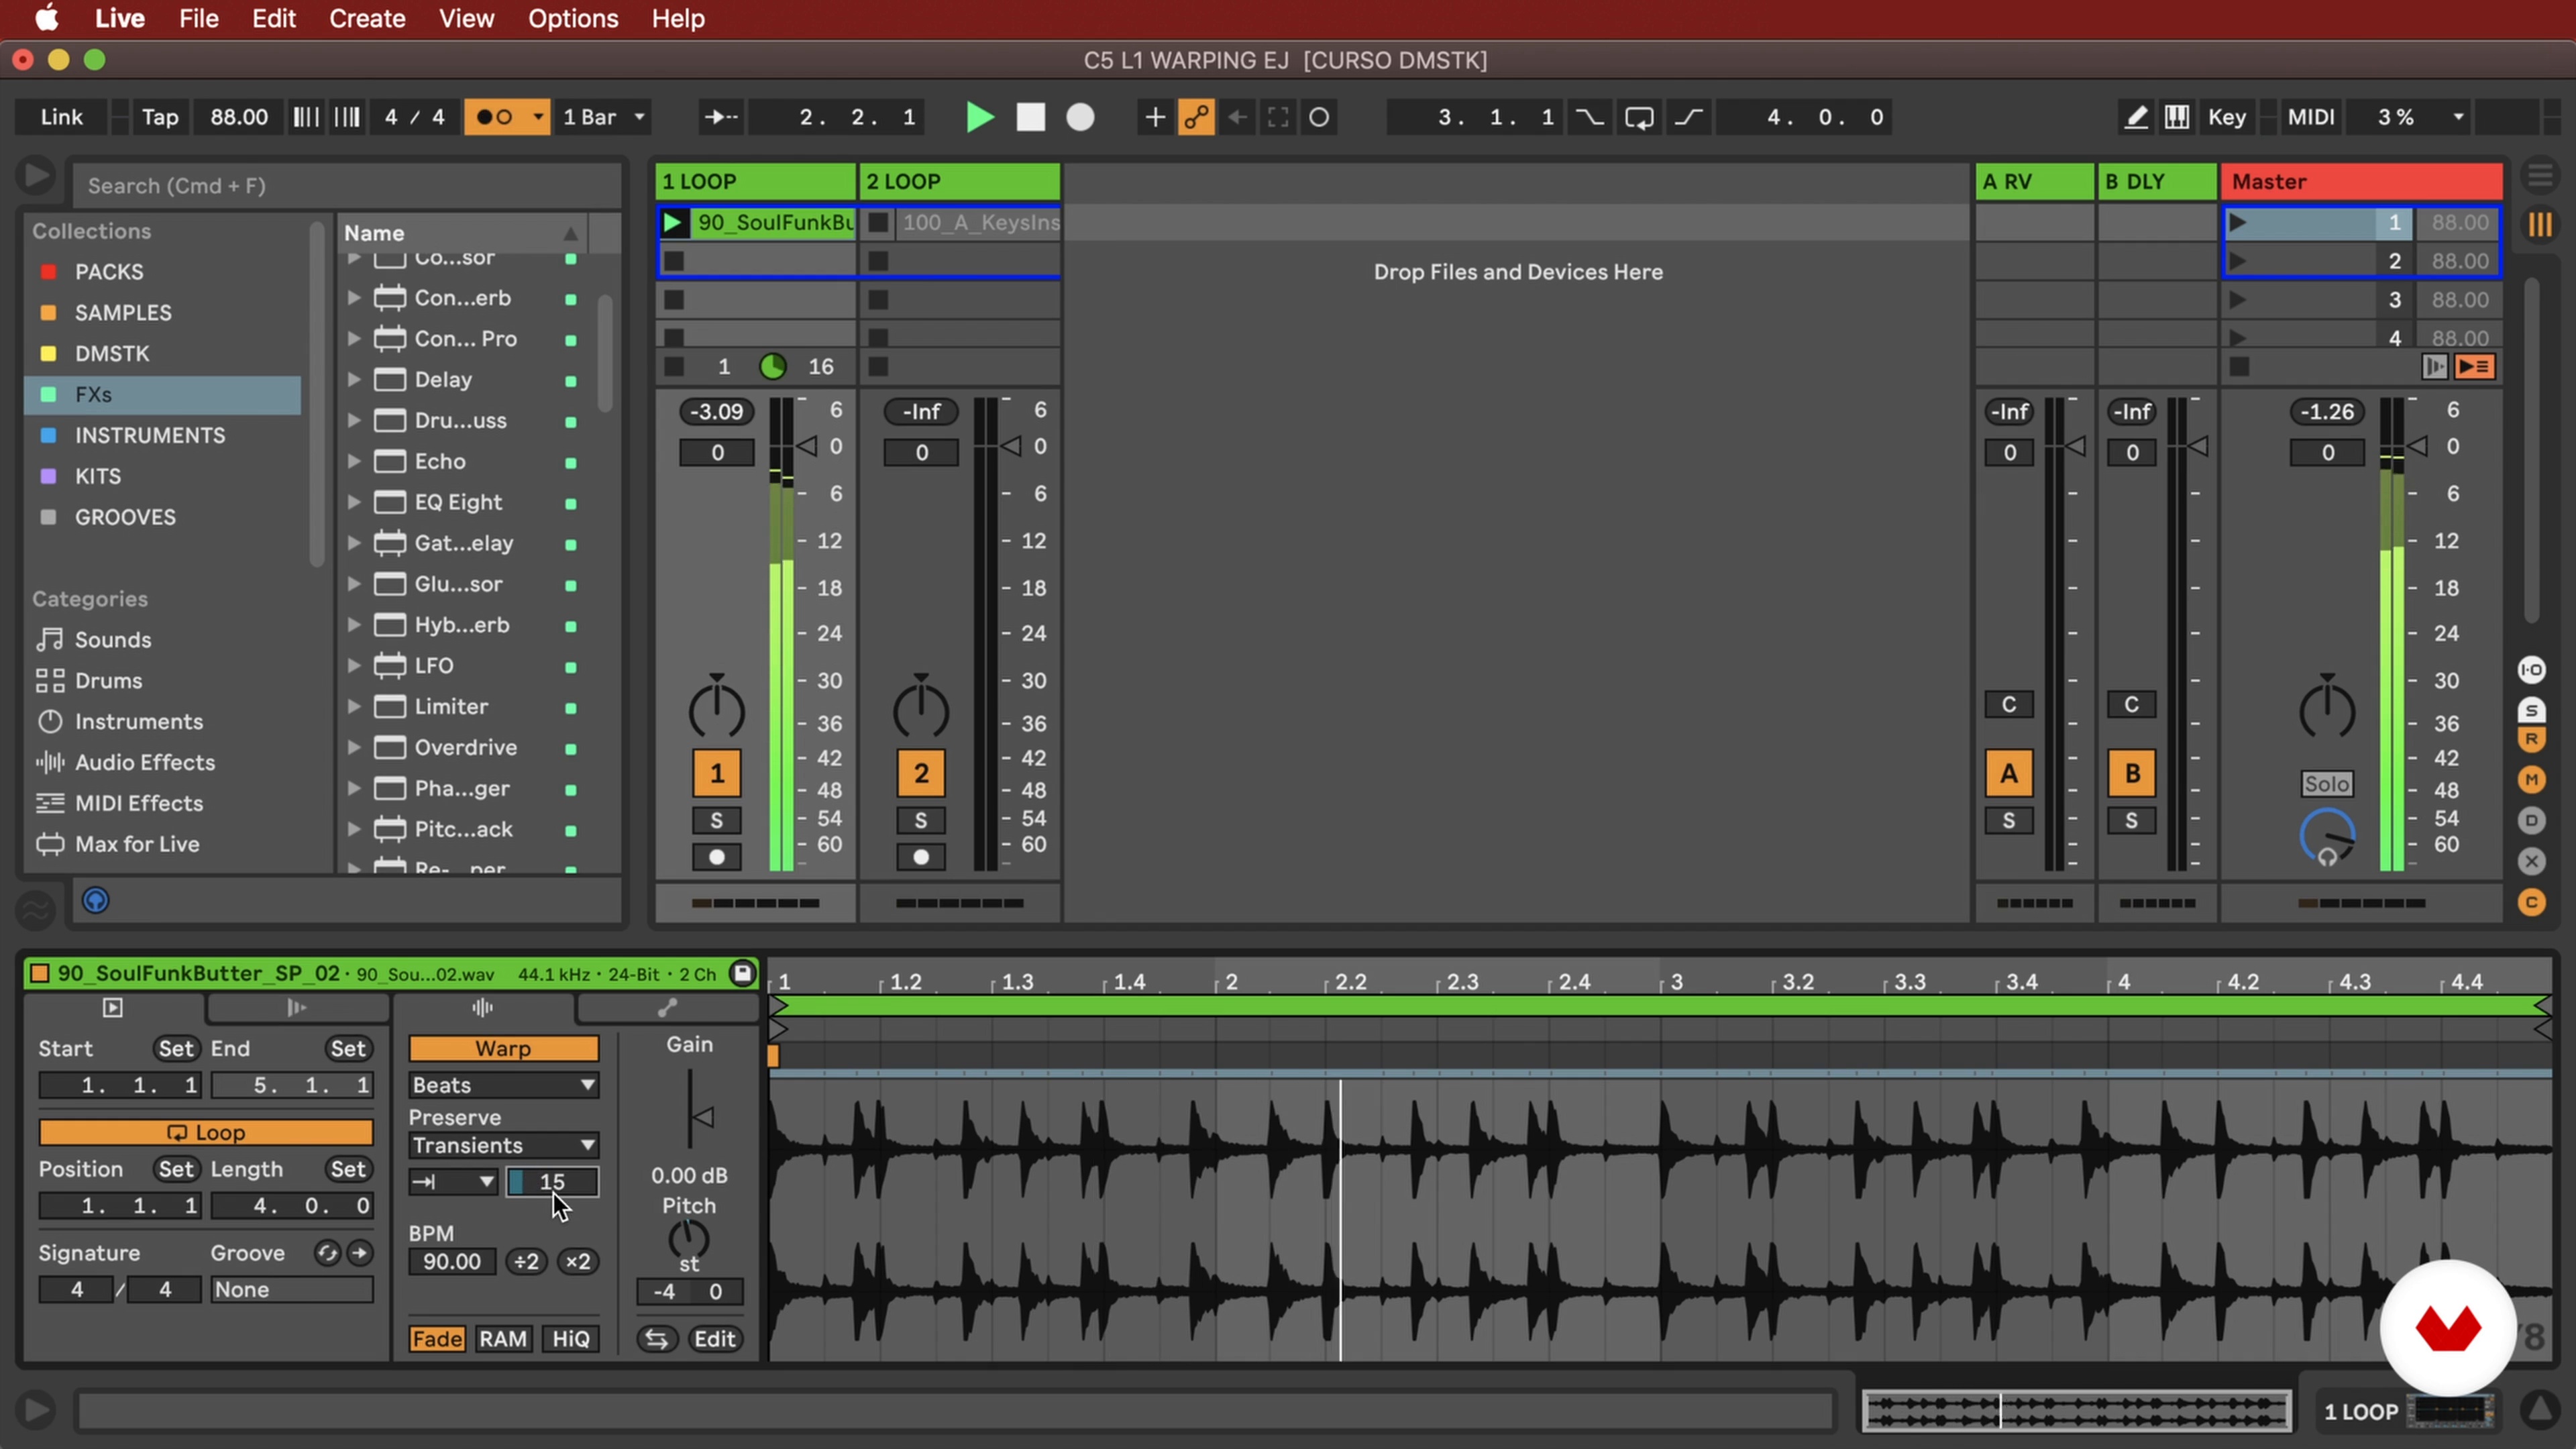The image size is (2576, 1449).
Task: Click the browser search field
Action: pos(346,186)
